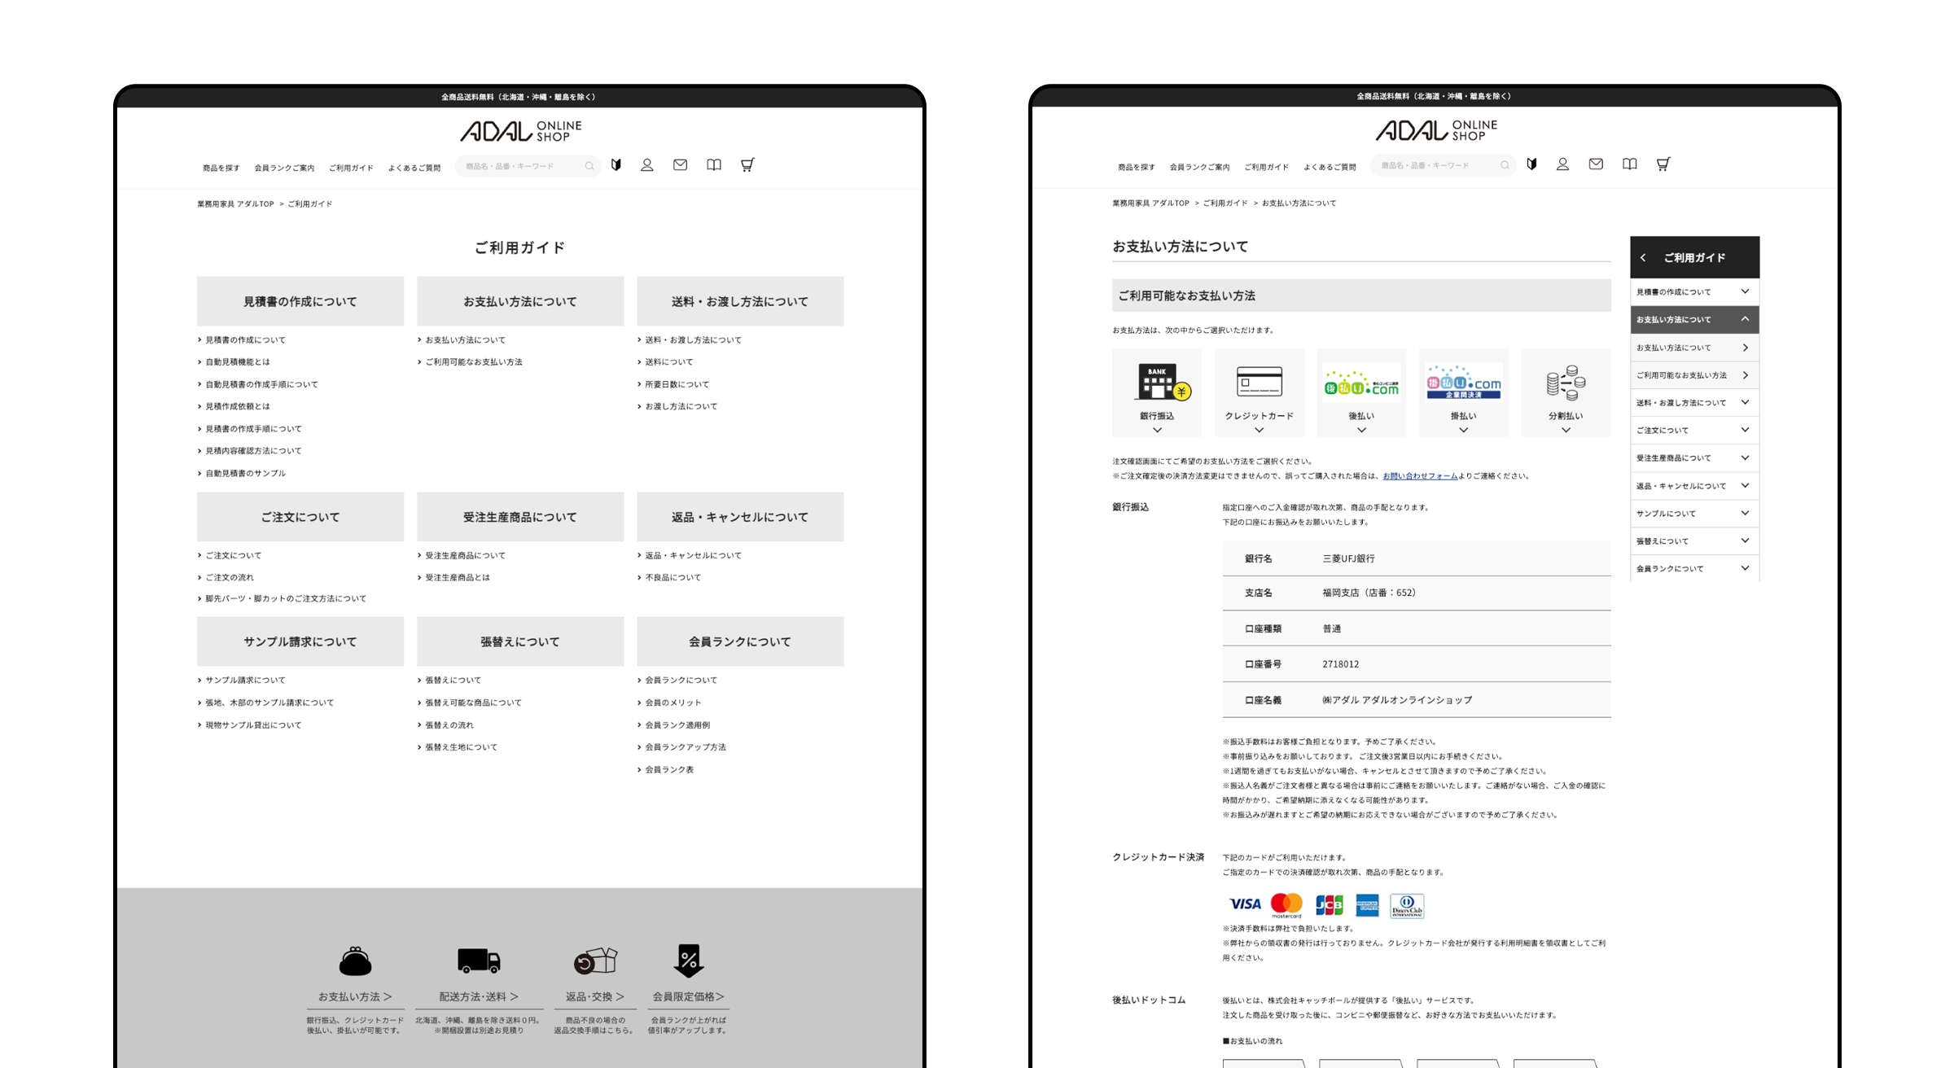Go back via ご利用ガイド sidebar header arrow
Screen dimensions: 1954x1068
[1644, 257]
